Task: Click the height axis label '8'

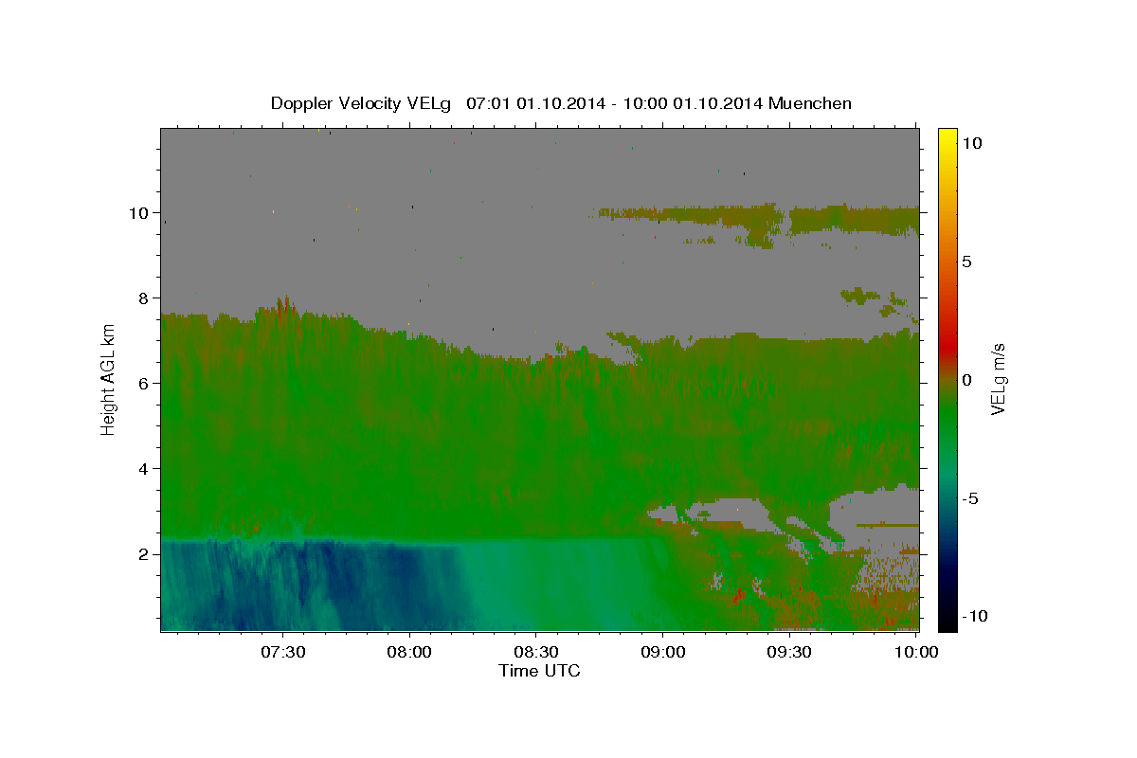Action: pyautogui.click(x=146, y=298)
